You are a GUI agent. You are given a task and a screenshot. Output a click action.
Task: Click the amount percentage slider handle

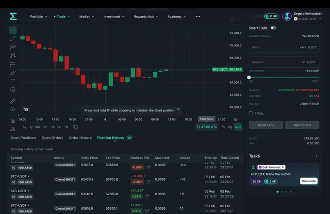tap(249, 77)
